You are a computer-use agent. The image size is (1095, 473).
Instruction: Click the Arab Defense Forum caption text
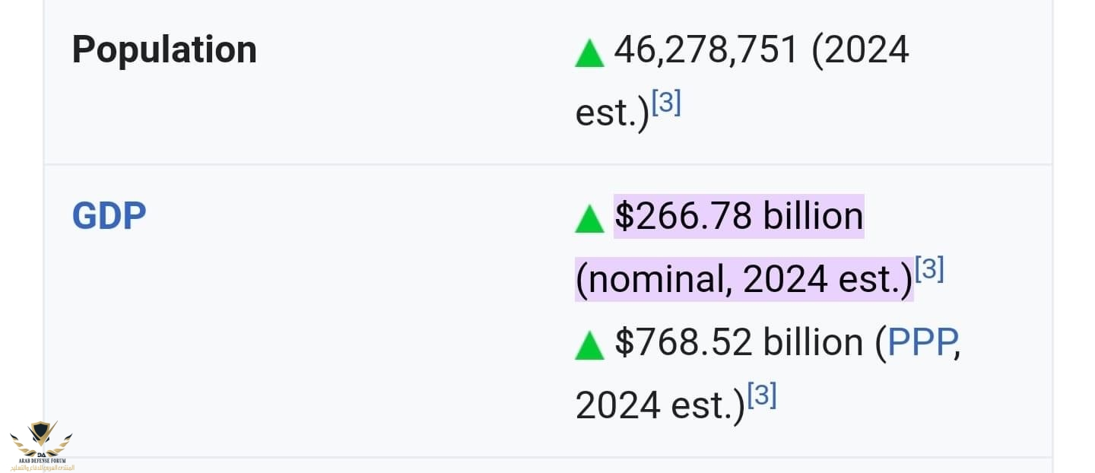(x=42, y=461)
